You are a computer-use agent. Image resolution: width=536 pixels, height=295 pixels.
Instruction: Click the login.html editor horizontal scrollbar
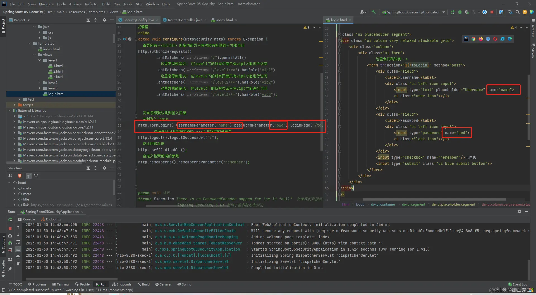coord(434,199)
